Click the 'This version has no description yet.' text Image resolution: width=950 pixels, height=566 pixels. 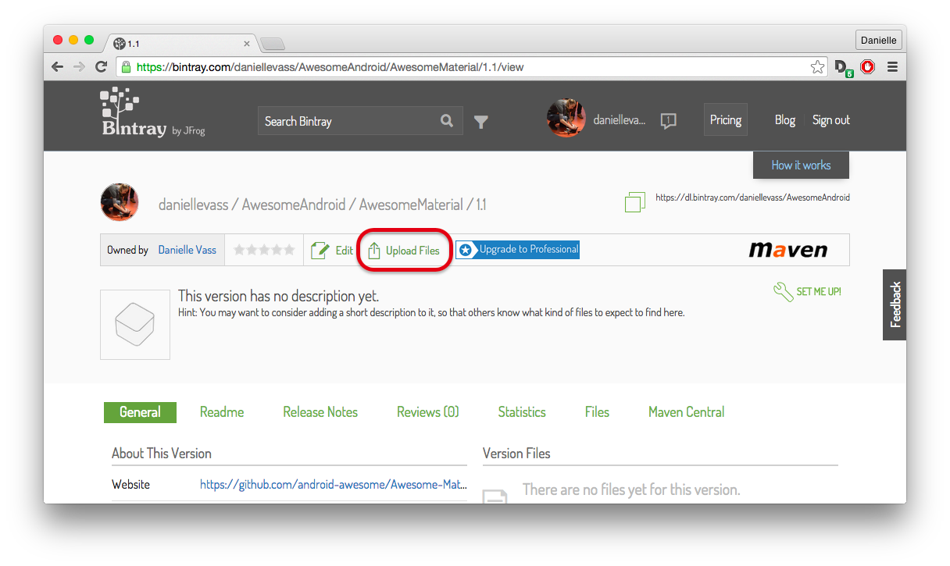point(278,297)
